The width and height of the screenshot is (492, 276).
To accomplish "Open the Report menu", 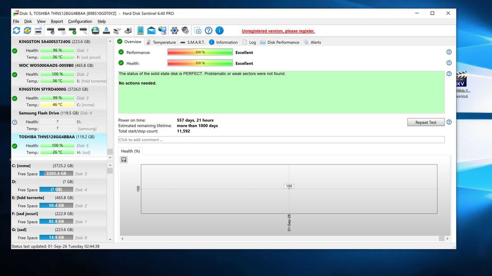I will click(x=57, y=21).
